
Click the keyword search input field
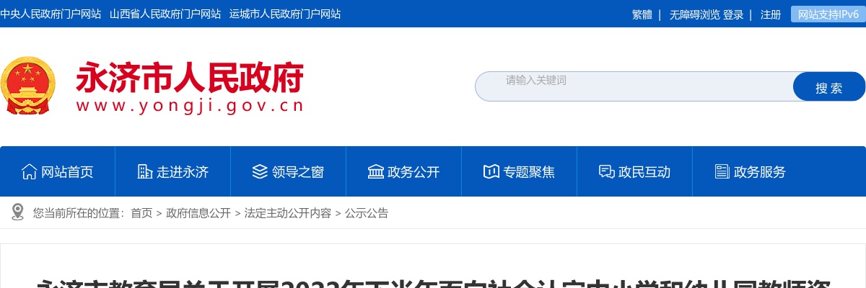tap(634, 86)
